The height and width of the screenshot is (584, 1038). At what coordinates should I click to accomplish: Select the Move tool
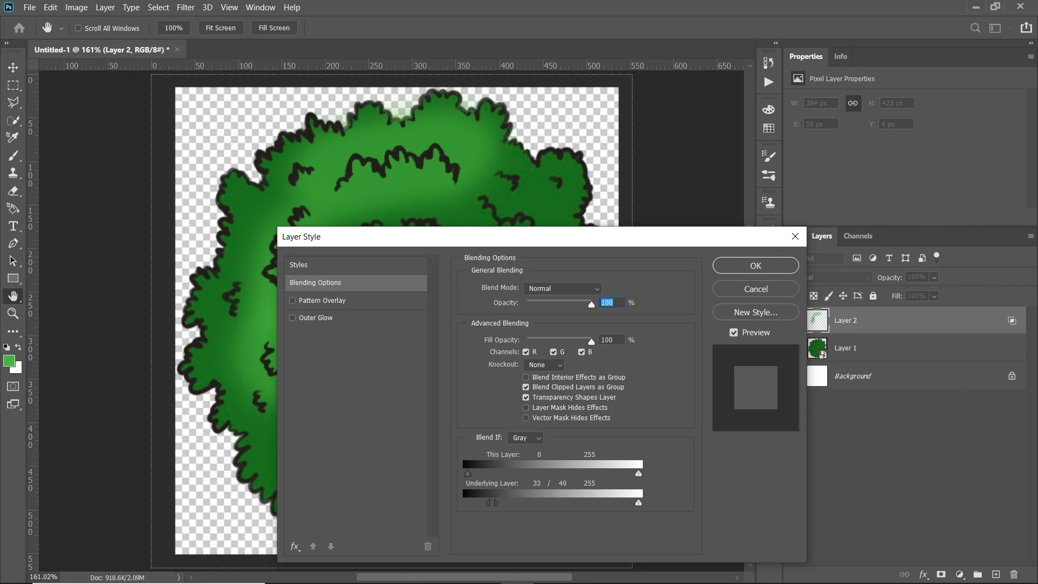[13, 68]
